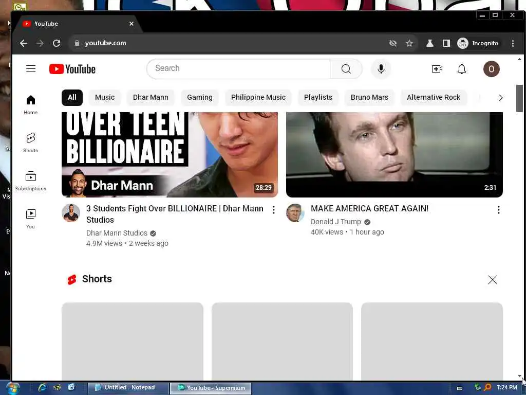Open the Chrome Labs flask icon
Viewport: 526px width, 395px height.
point(430,43)
